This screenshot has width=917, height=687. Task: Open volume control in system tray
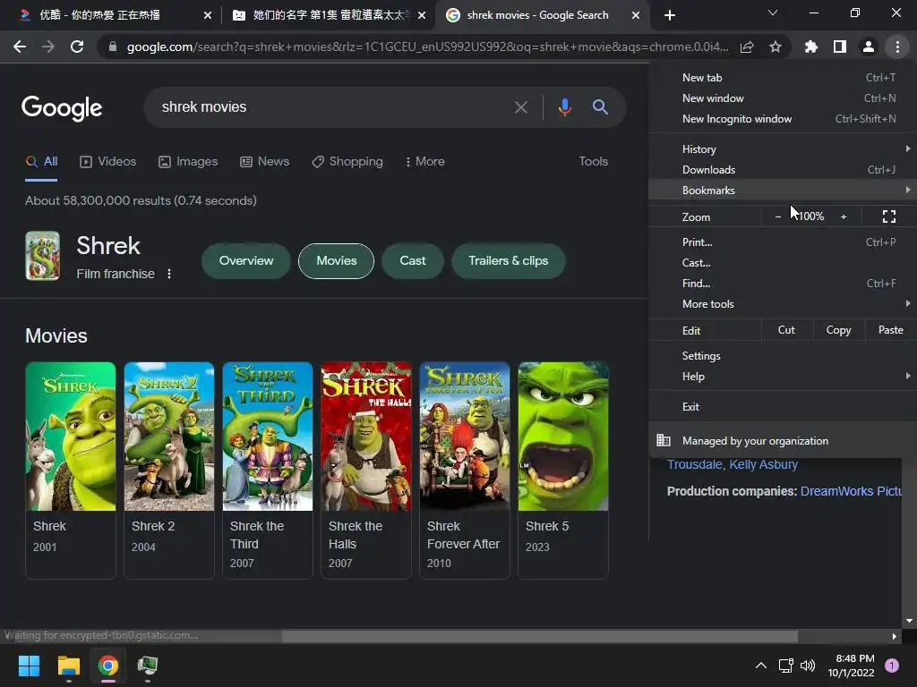pyautogui.click(x=808, y=666)
